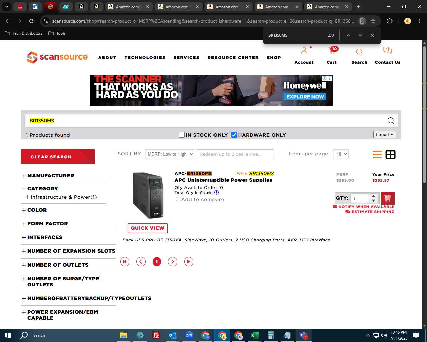Open the SORT BY dropdown

click(x=169, y=154)
